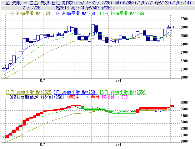Click the period low '安2123(21/05/14)'

coord(173,3)
